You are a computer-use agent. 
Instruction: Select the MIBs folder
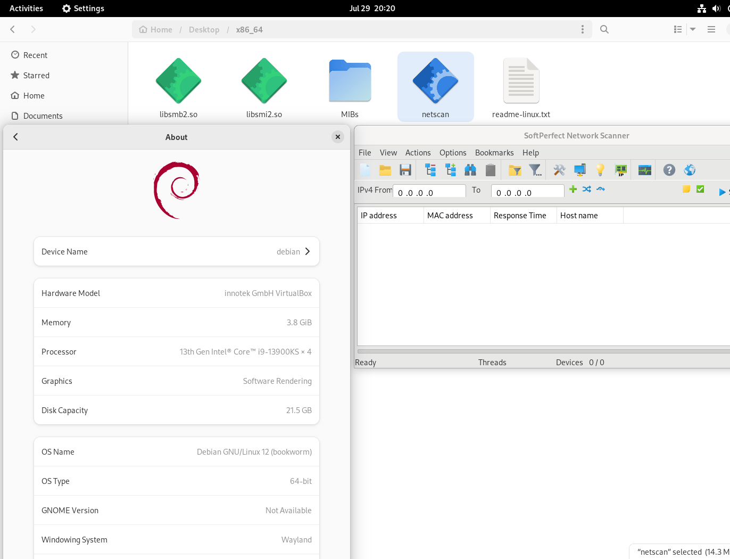pos(350,87)
